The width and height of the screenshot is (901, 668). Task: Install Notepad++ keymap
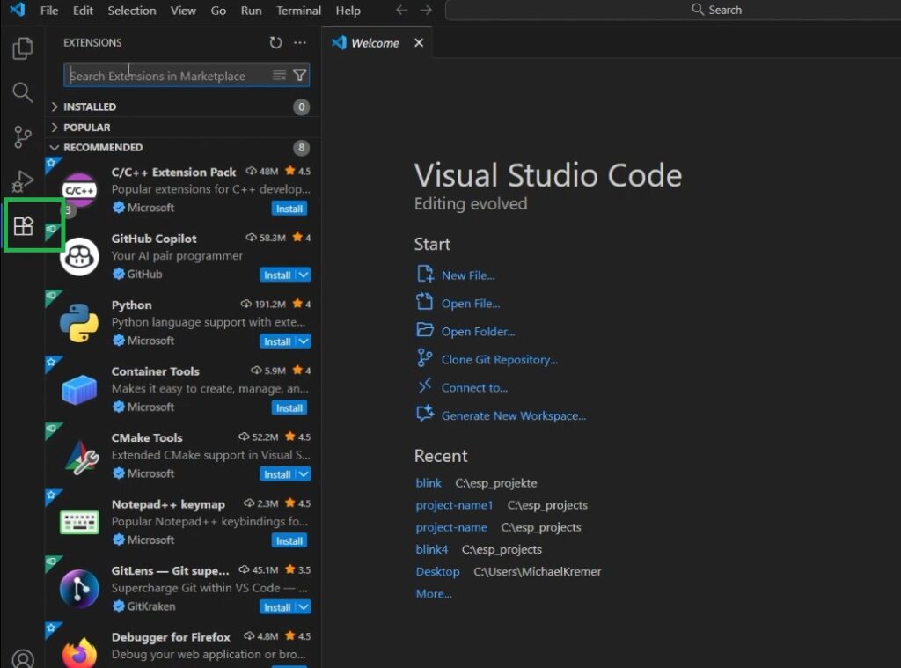tap(289, 541)
